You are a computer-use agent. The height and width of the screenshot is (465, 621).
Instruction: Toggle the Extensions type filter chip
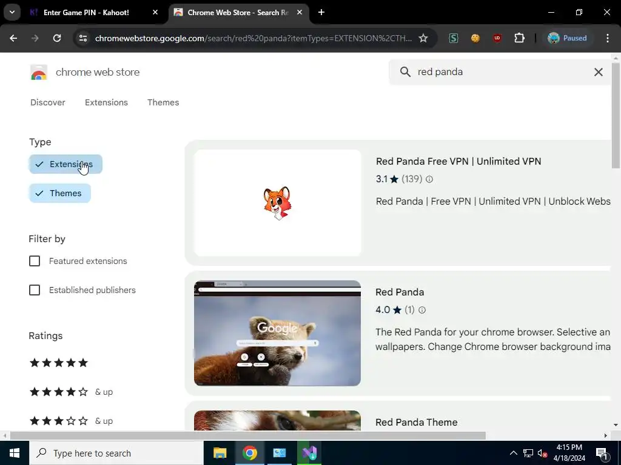[x=65, y=164]
